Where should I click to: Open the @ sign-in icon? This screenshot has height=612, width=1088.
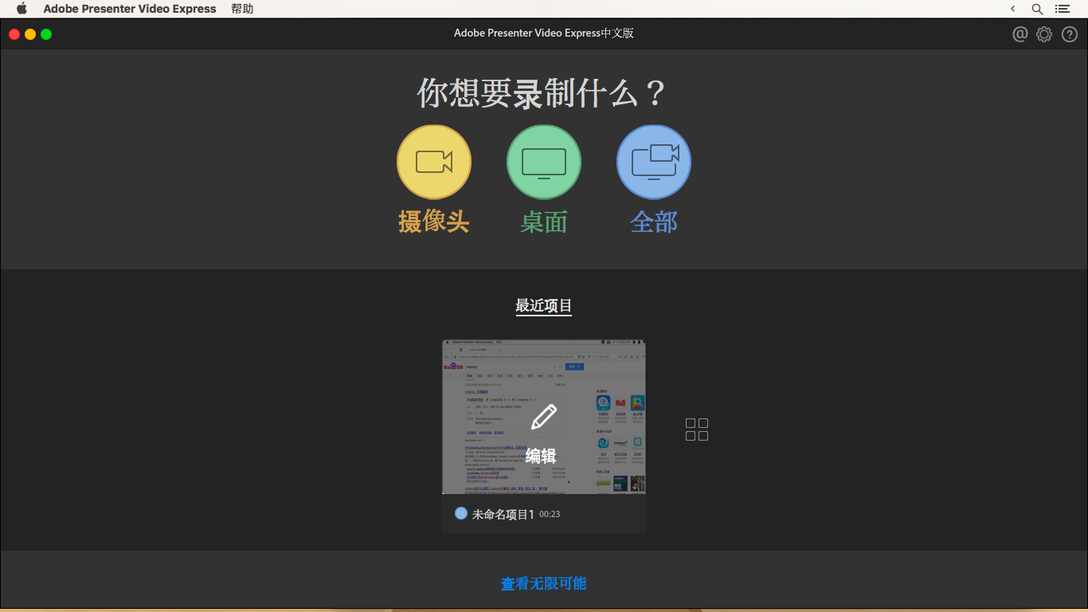(x=1020, y=34)
